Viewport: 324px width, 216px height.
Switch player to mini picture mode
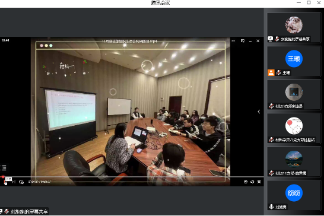(243, 41)
